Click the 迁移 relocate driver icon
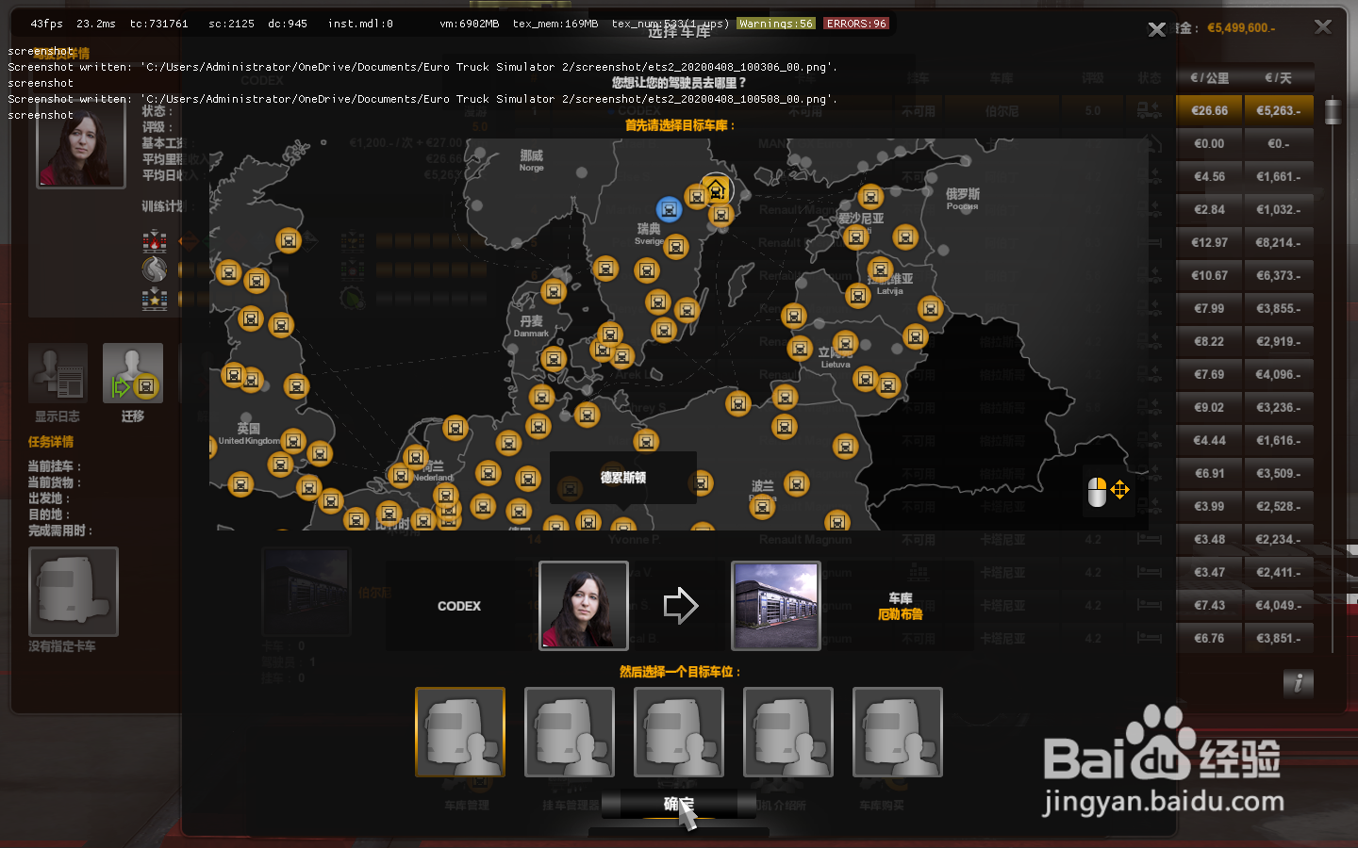 point(133,373)
